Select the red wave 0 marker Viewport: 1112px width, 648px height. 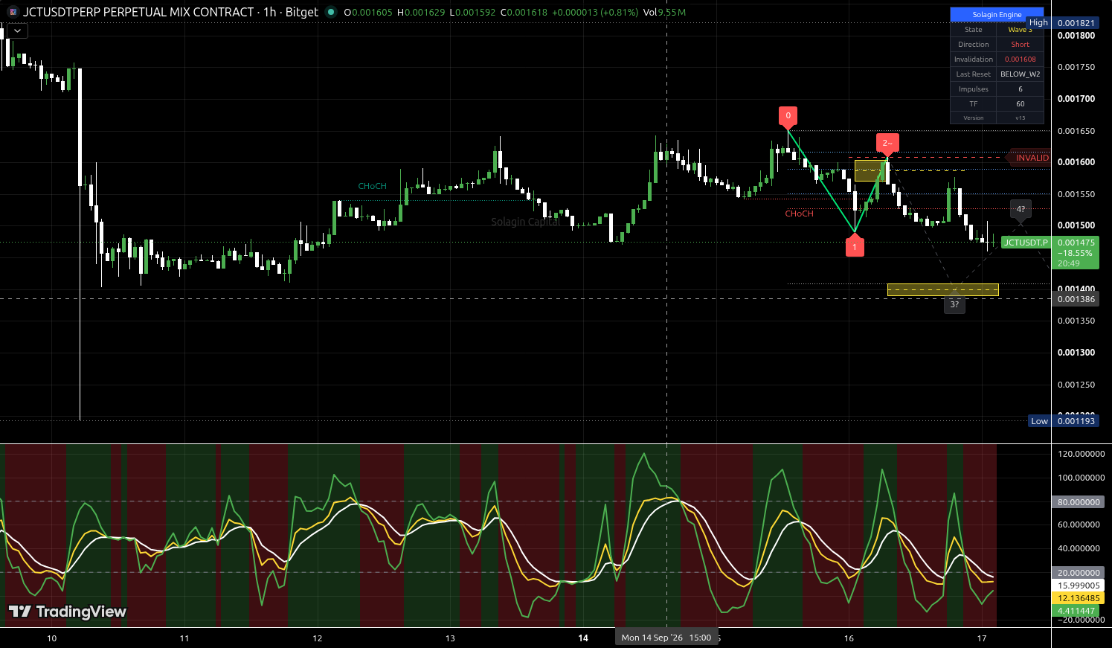(788, 116)
